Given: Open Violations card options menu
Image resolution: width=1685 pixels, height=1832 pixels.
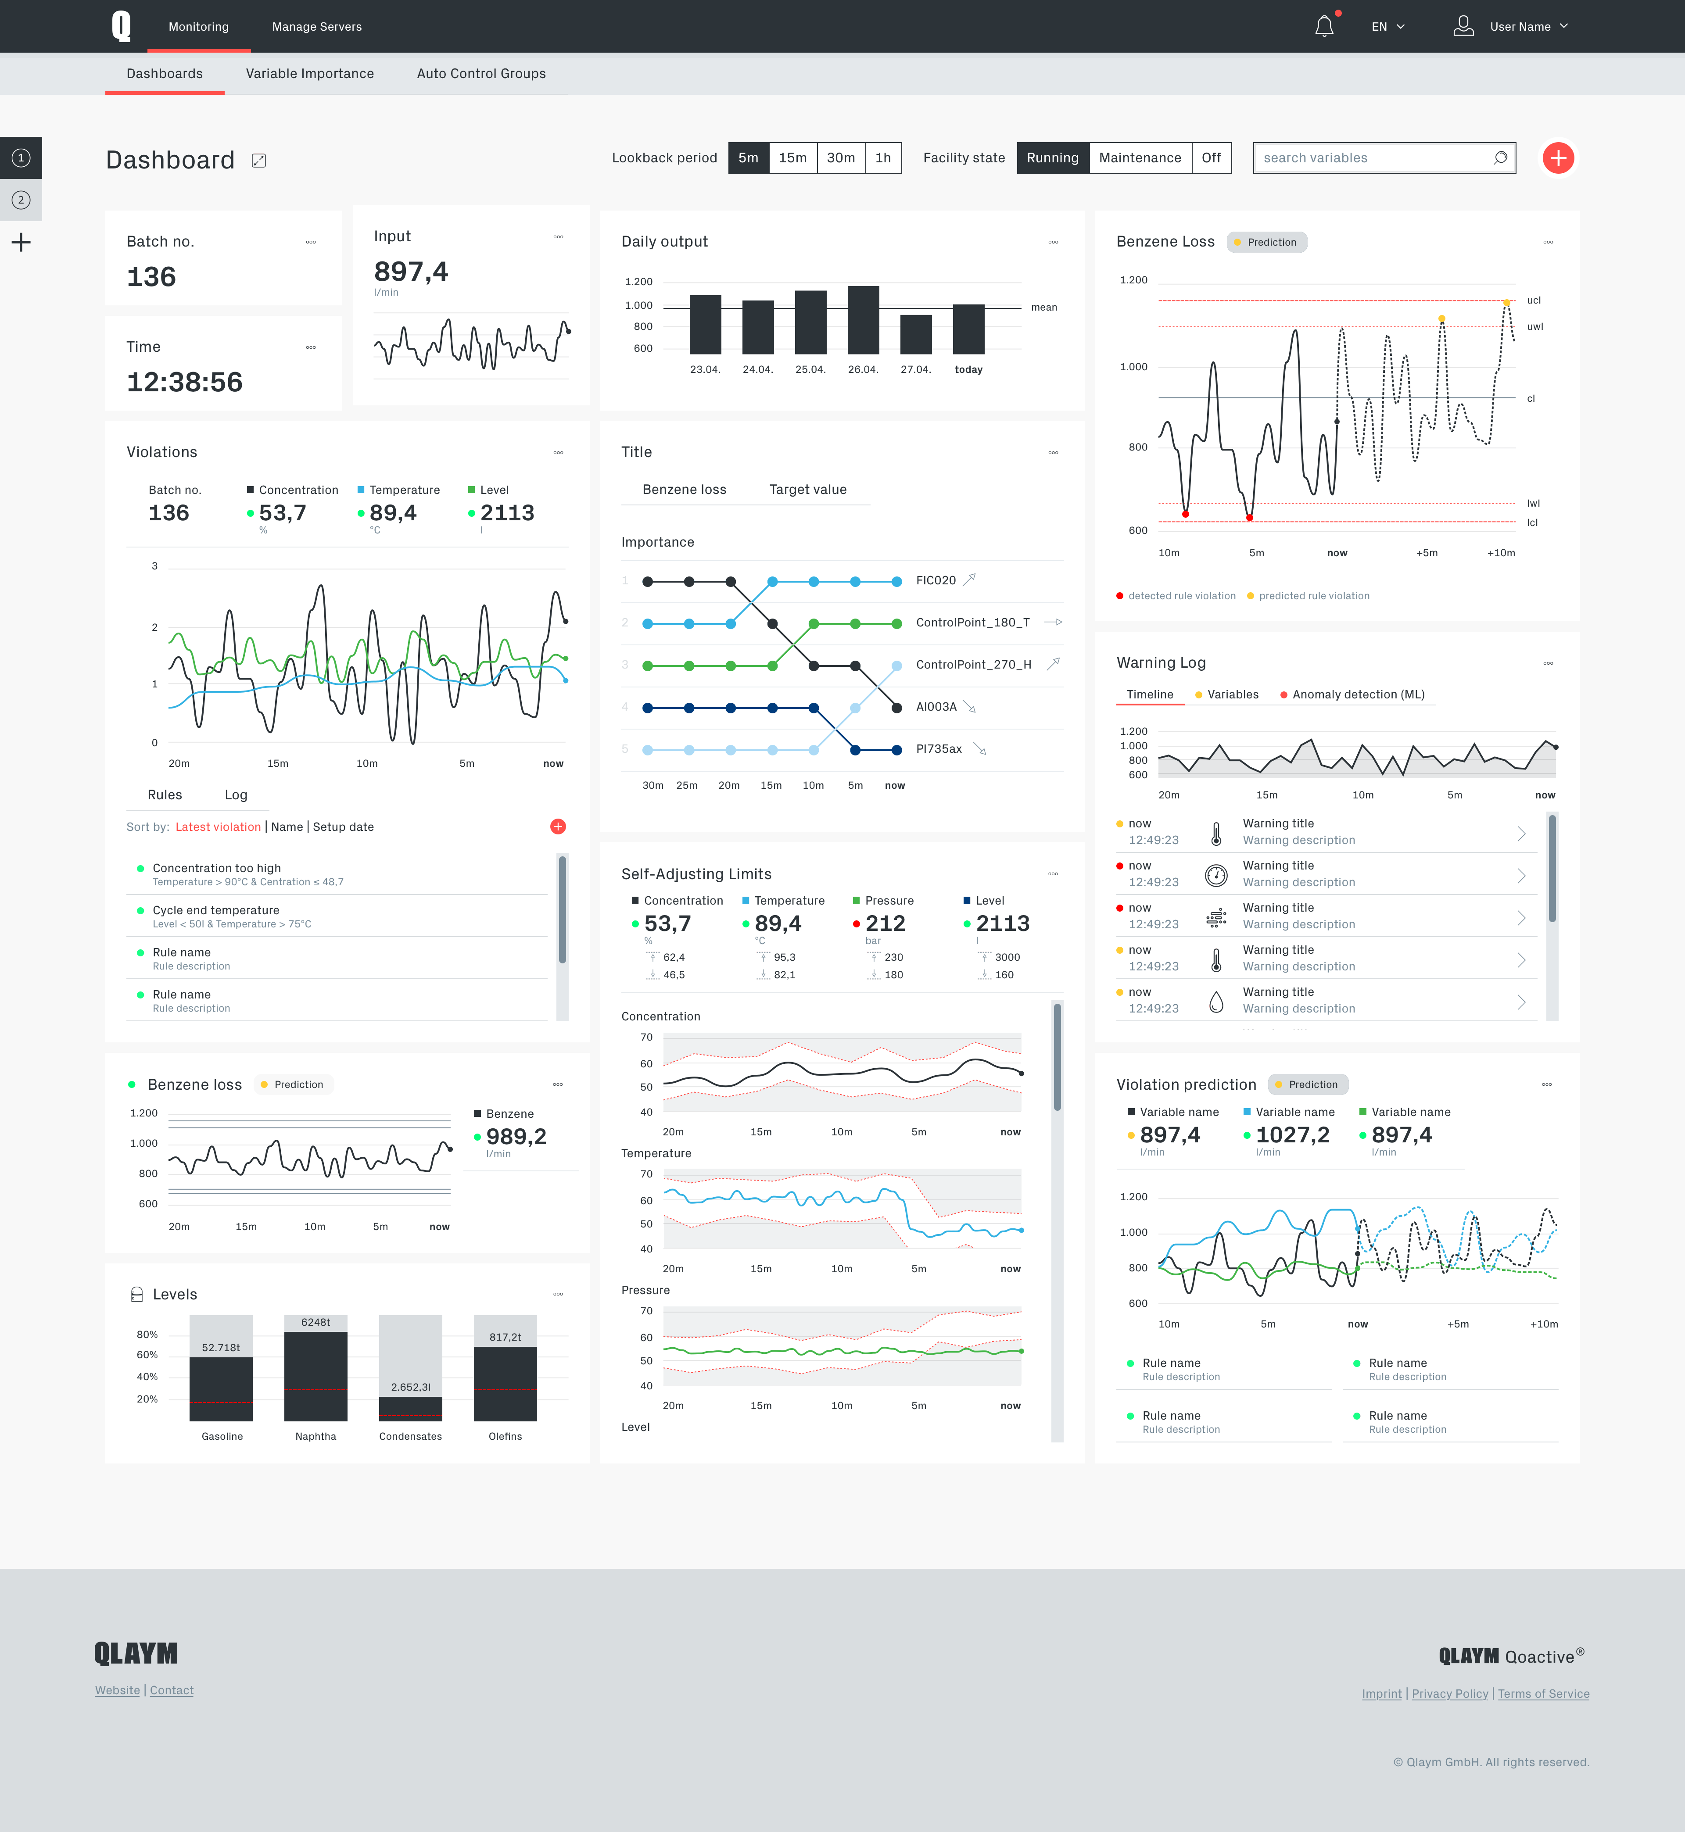Looking at the screenshot, I should [558, 453].
